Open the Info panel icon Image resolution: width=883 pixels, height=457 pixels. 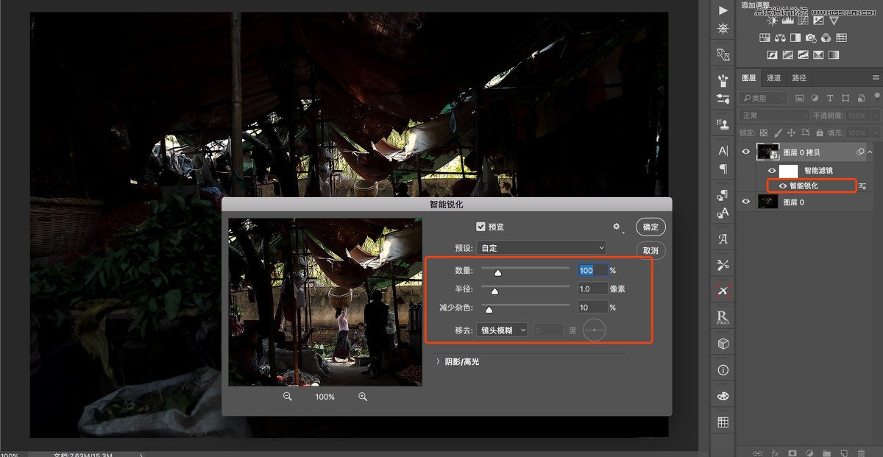tap(723, 370)
